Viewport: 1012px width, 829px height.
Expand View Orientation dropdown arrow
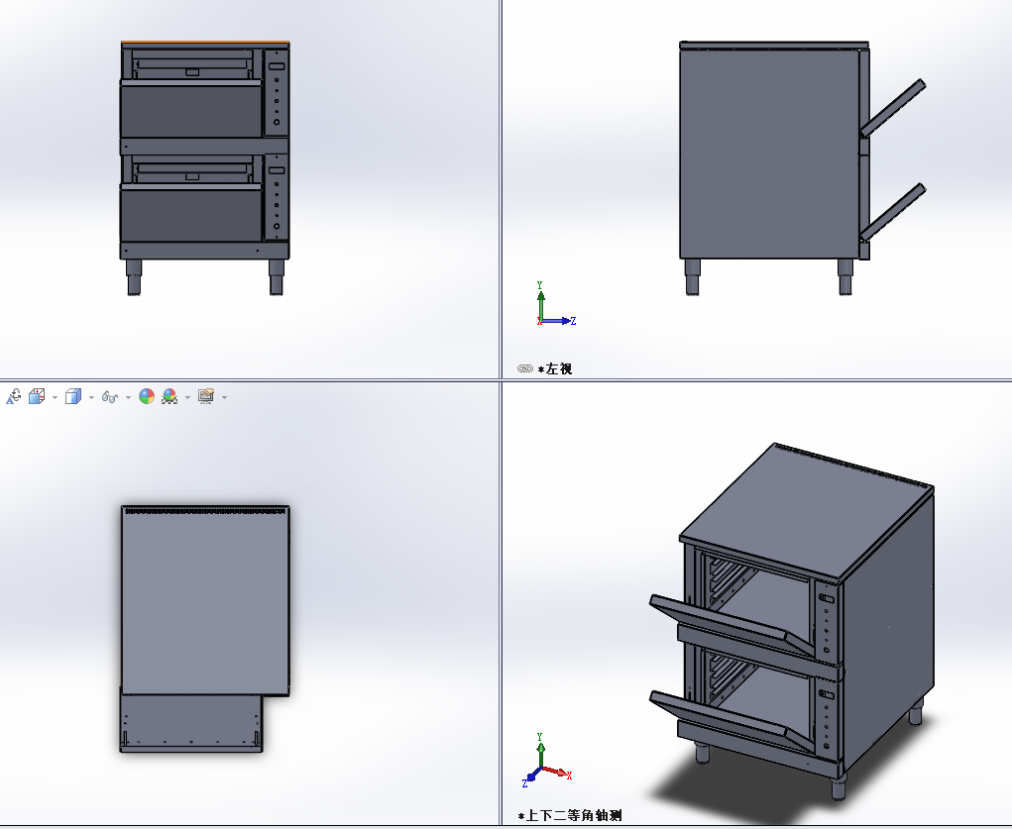click(x=55, y=397)
